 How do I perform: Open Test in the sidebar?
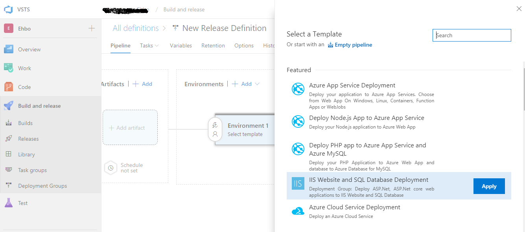(23, 203)
